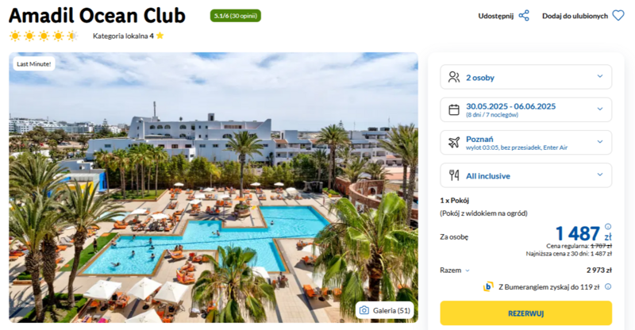Open the All inclusive board dropdown
The width and height of the screenshot is (635, 330).
(x=526, y=175)
